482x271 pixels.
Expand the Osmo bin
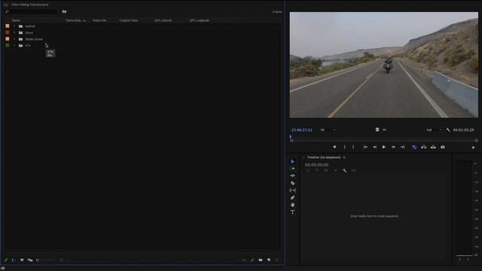[x=14, y=32]
